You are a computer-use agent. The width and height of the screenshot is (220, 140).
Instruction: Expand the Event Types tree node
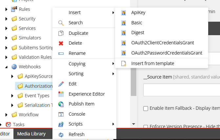coord(12,96)
